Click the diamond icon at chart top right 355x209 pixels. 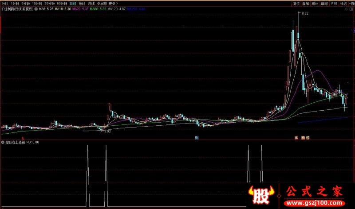[346, 9]
